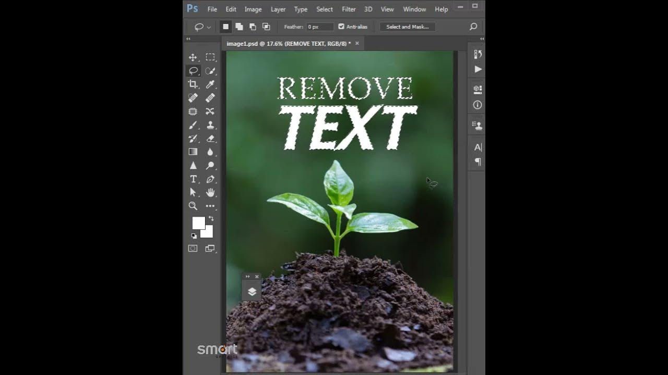Reset default foreground and background colors
The height and width of the screenshot is (375, 668).
click(x=194, y=236)
